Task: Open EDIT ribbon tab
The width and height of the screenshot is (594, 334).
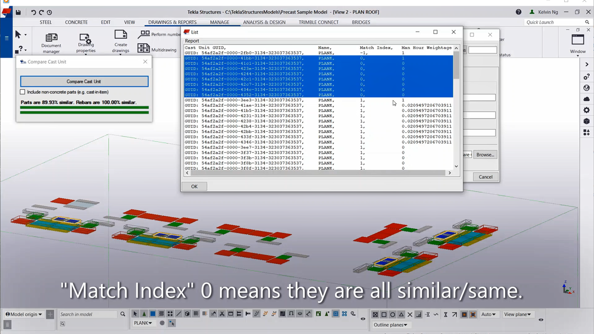Action: pyautogui.click(x=106, y=22)
